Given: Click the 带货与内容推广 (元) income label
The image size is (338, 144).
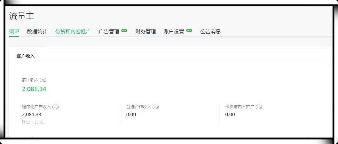Looking at the screenshot, I should [243, 107].
